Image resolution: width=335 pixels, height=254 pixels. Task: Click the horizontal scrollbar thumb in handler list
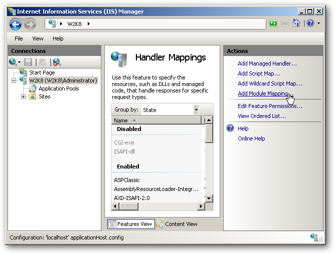coord(129,206)
